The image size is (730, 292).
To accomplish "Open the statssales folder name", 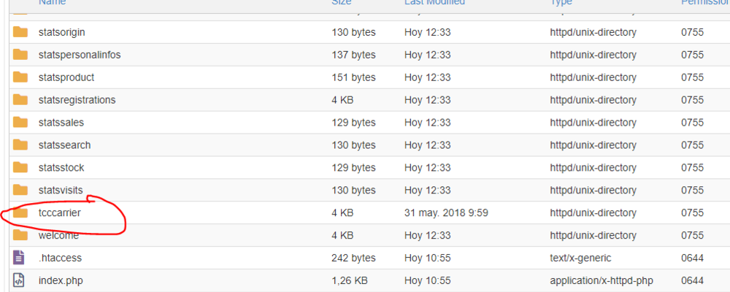I will 63,123.
